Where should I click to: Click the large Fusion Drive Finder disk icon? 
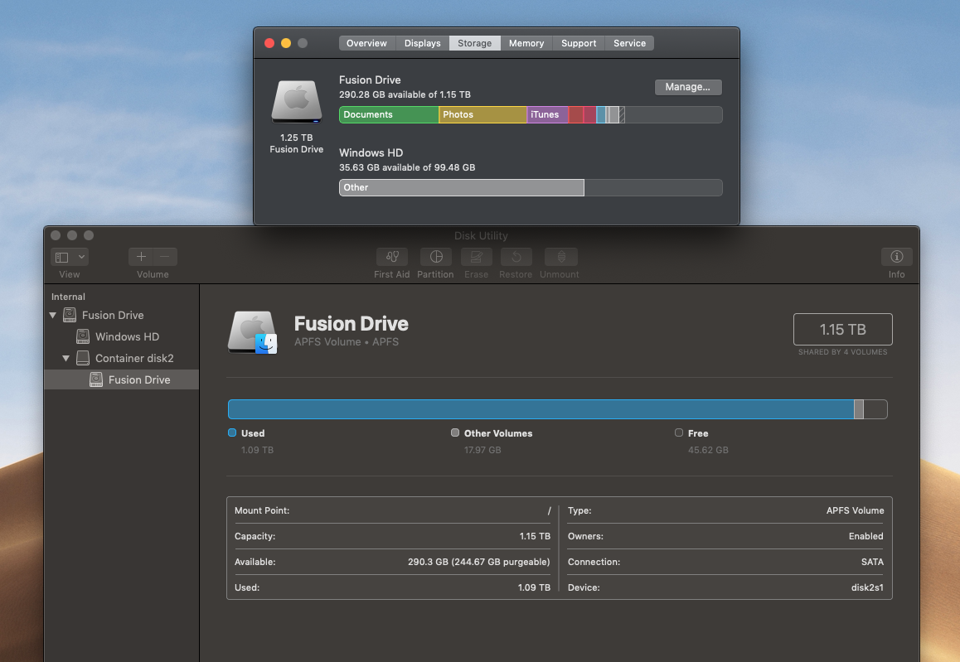pos(253,332)
